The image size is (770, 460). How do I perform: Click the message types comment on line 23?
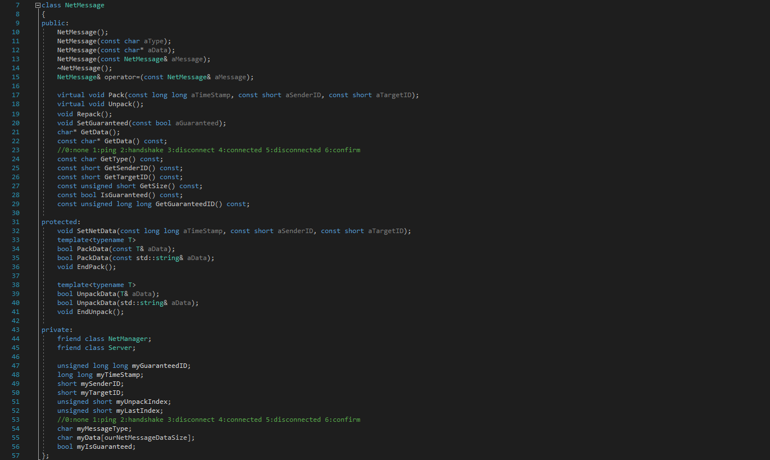click(209, 150)
